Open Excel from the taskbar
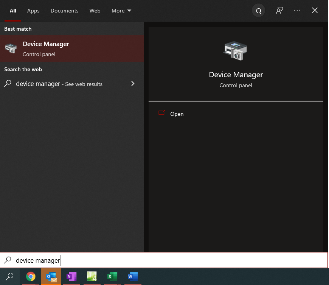The image size is (329, 285). pos(112,277)
